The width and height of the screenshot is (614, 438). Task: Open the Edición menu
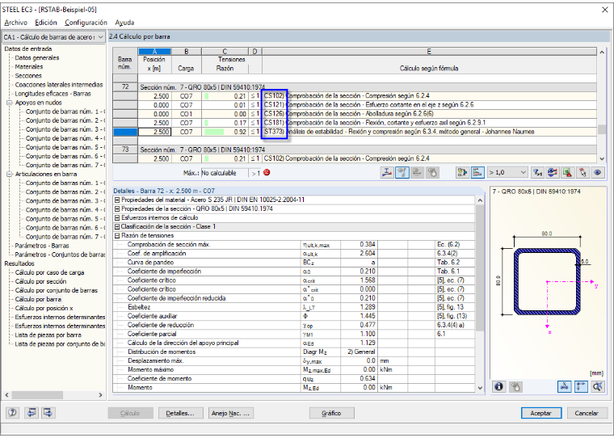(x=46, y=23)
